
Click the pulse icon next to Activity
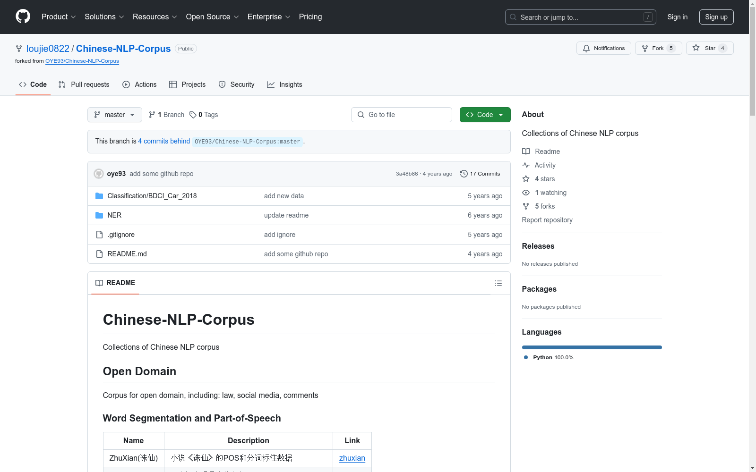pyautogui.click(x=526, y=165)
